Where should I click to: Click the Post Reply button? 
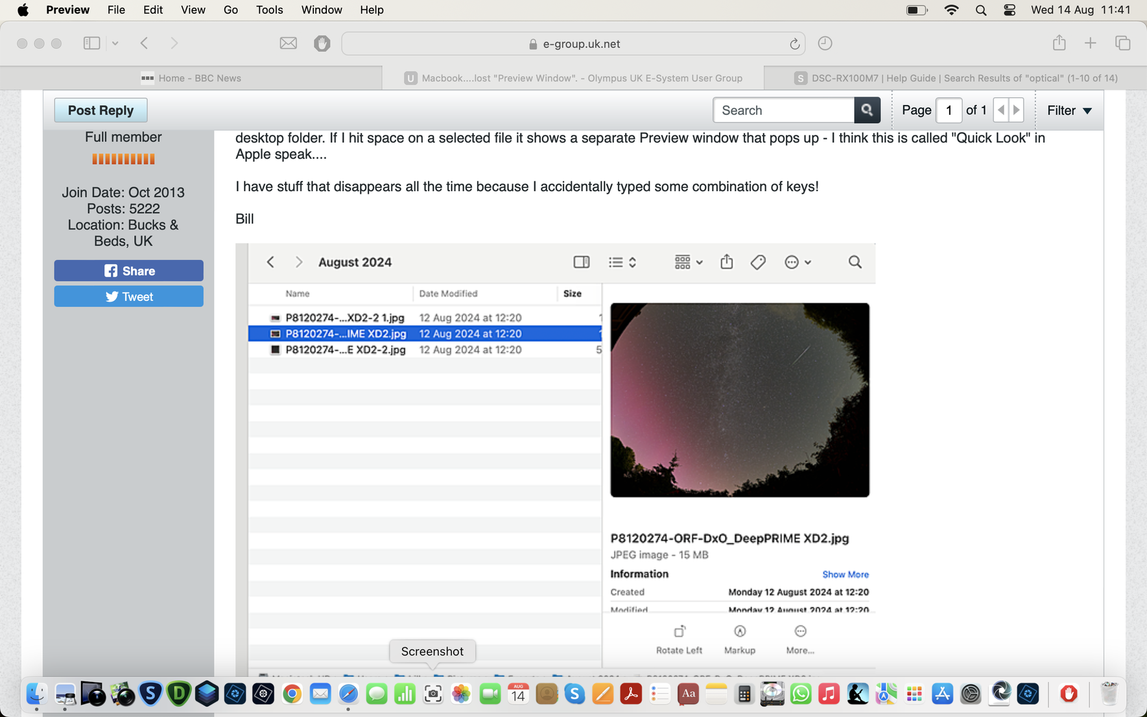(101, 110)
